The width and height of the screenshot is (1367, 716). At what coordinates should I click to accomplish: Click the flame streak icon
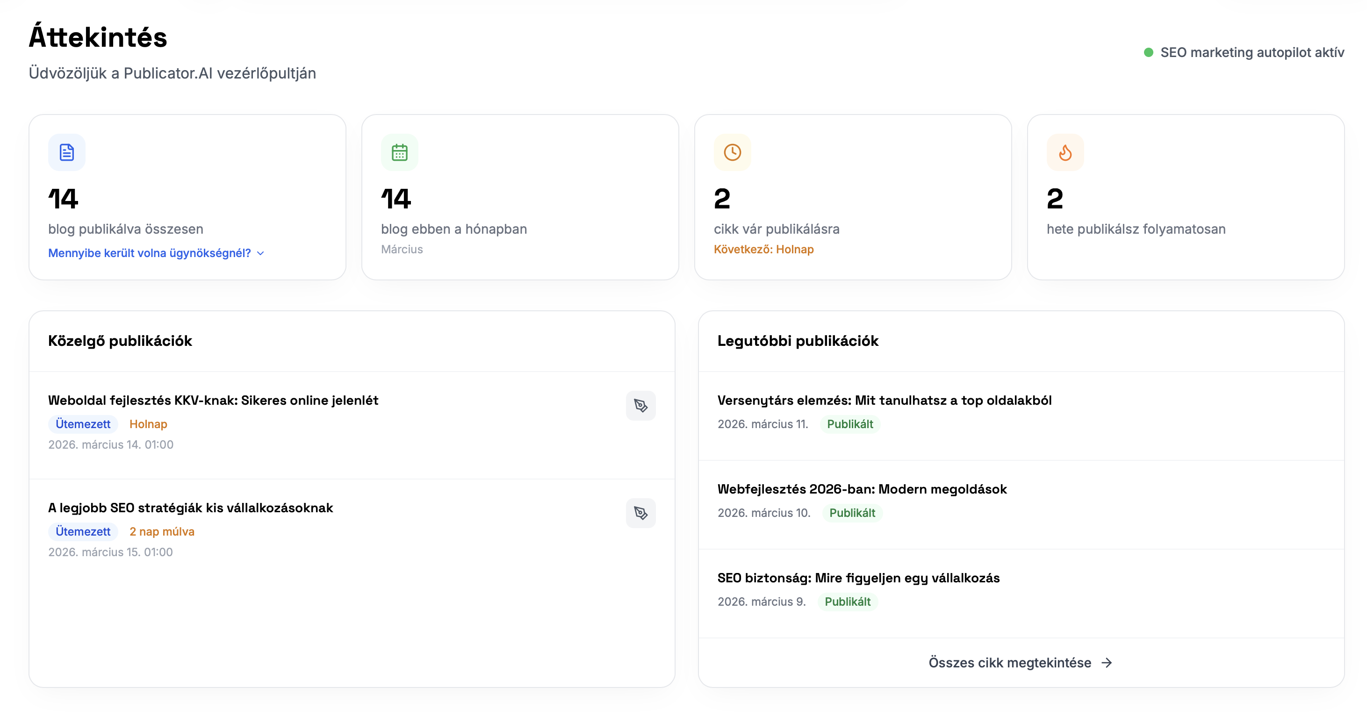click(1065, 152)
